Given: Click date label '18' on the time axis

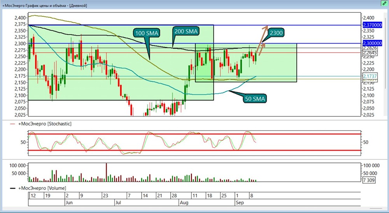Looking at the screenshot, I should (209, 196).
